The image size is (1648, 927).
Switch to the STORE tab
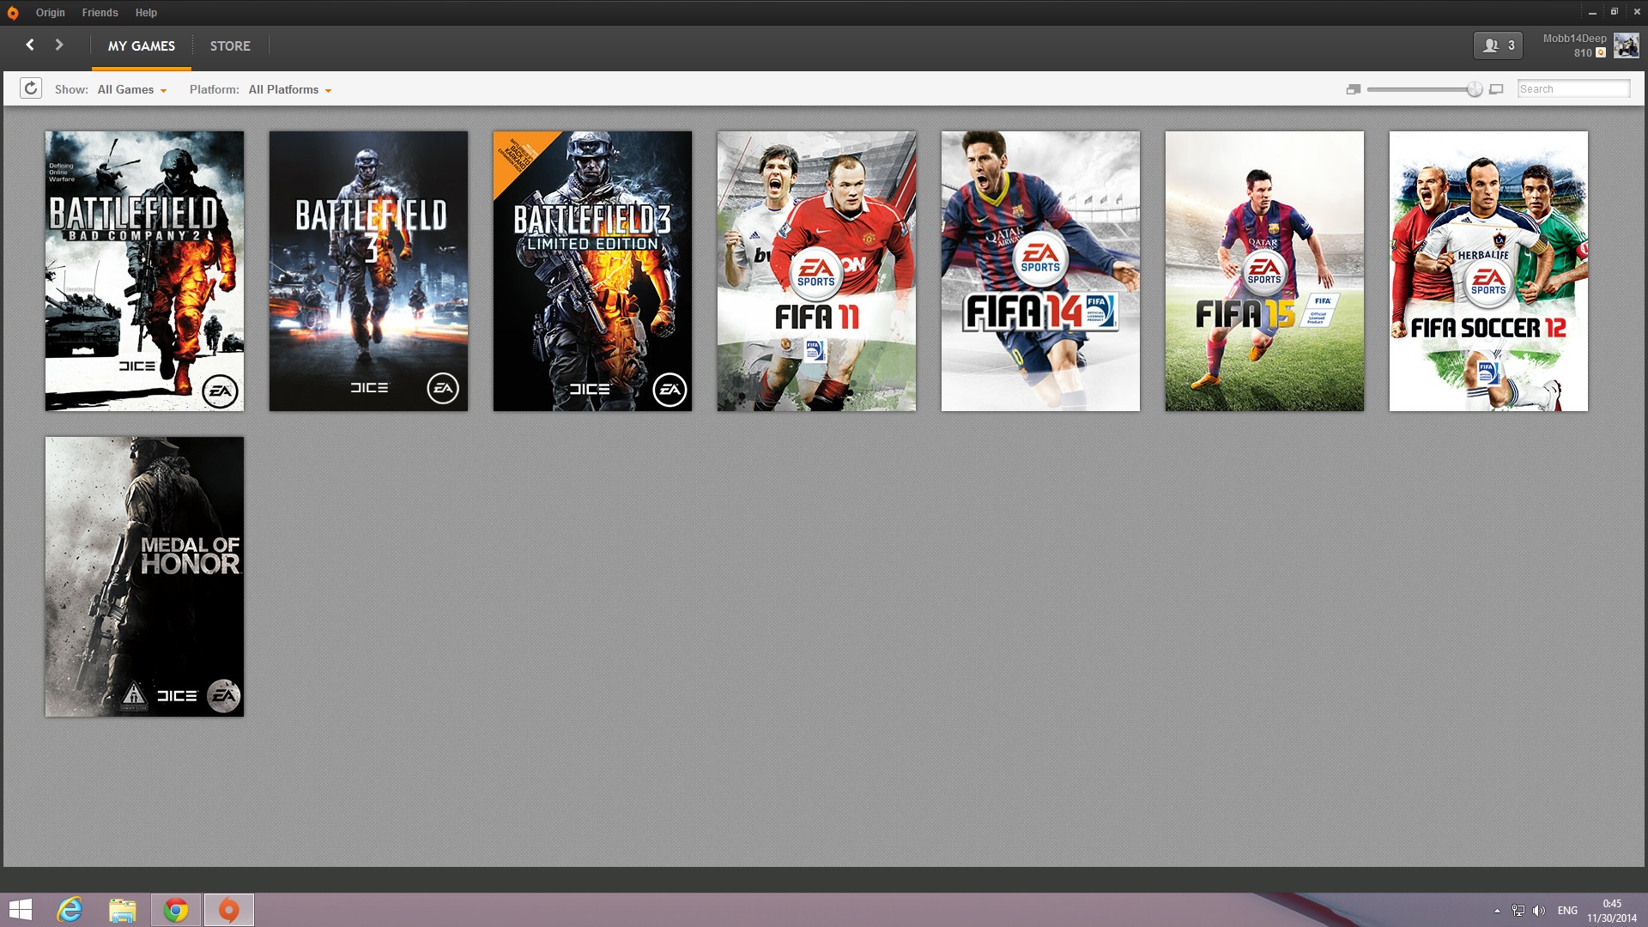click(230, 46)
